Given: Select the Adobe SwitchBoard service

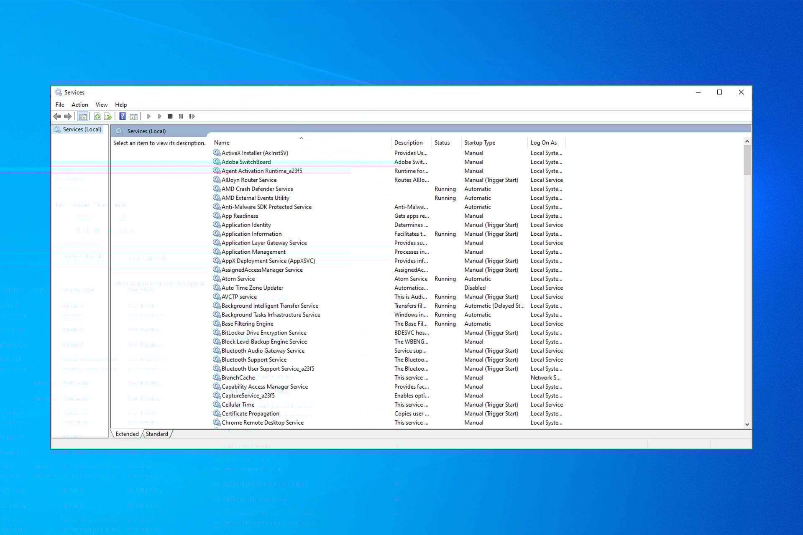Looking at the screenshot, I should [246, 162].
